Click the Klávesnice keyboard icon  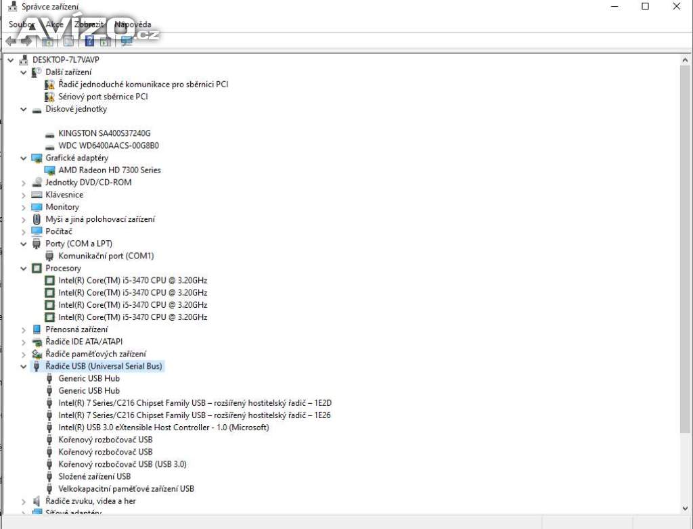[37, 195]
